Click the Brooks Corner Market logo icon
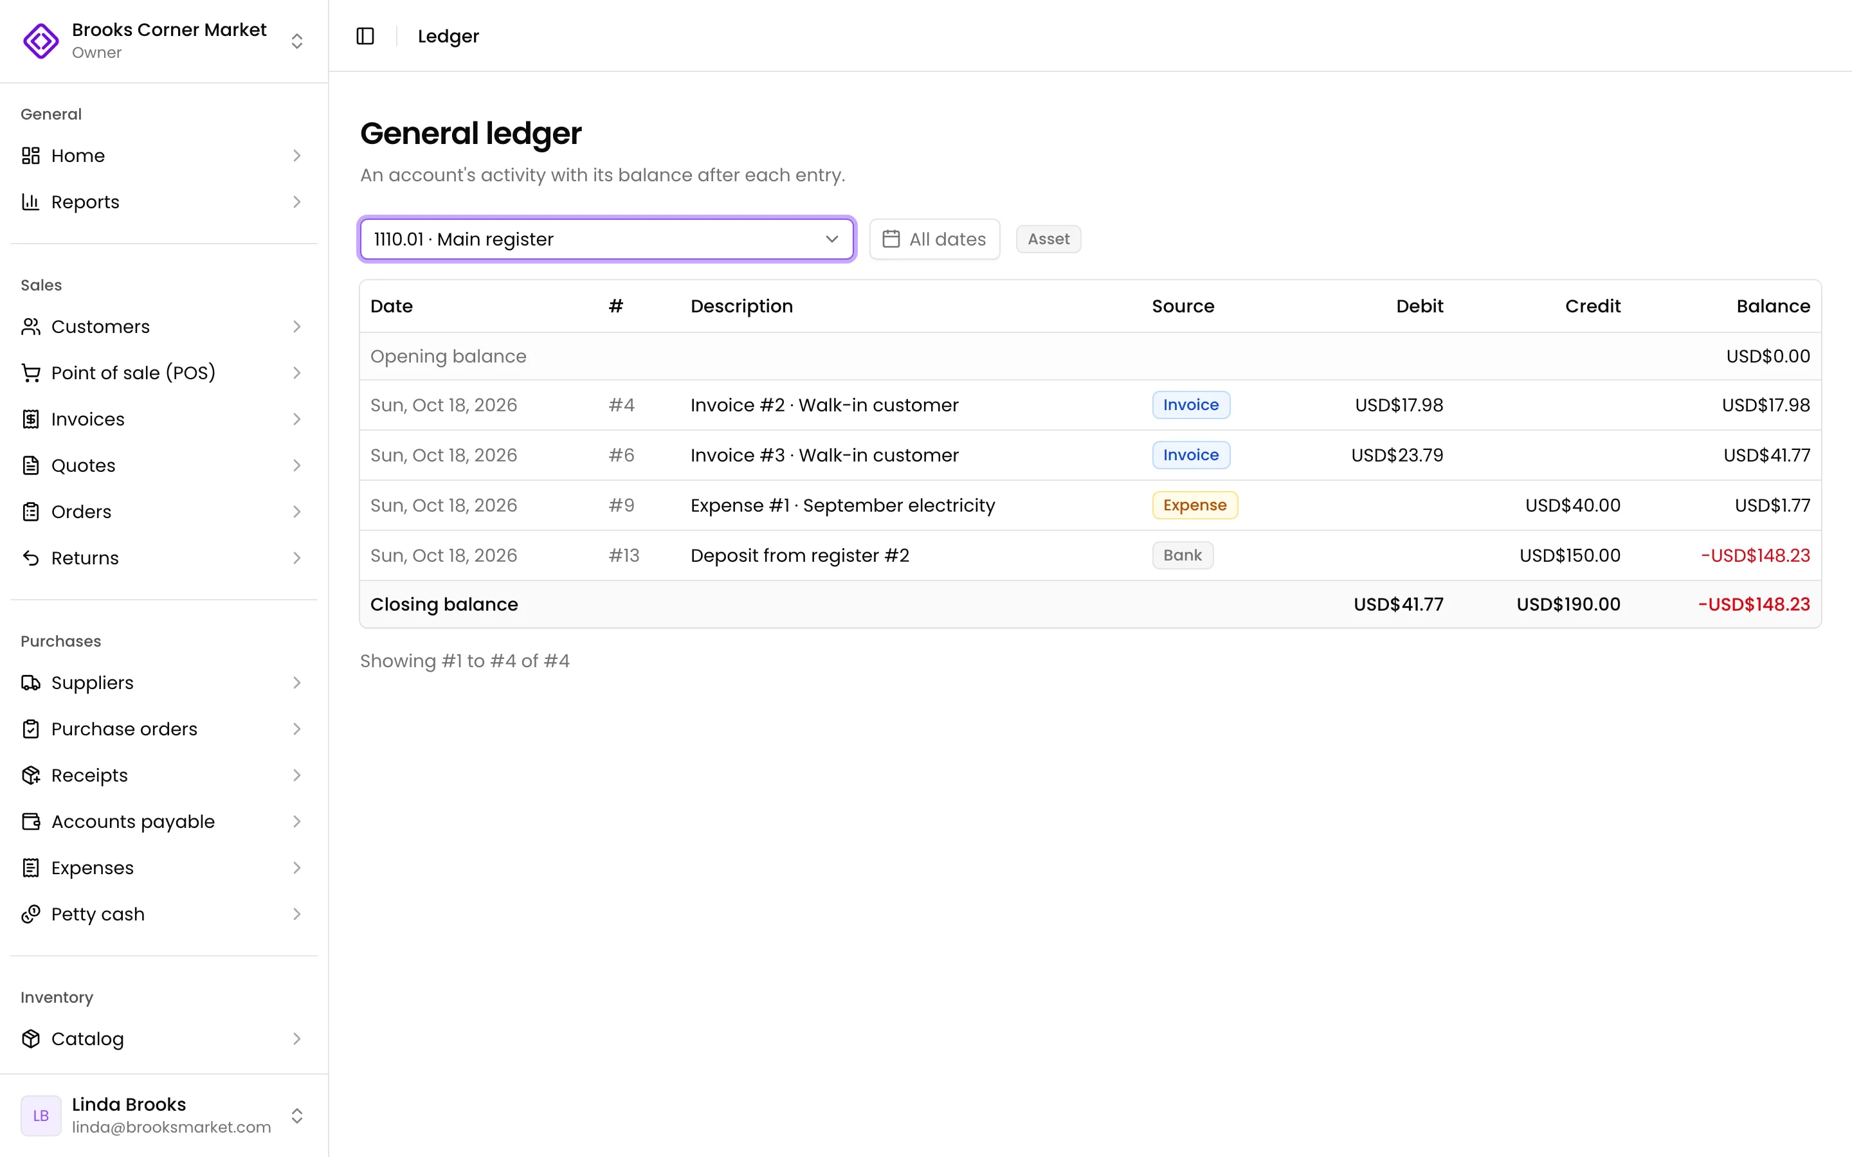This screenshot has height=1157, width=1852. [x=41, y=40]
